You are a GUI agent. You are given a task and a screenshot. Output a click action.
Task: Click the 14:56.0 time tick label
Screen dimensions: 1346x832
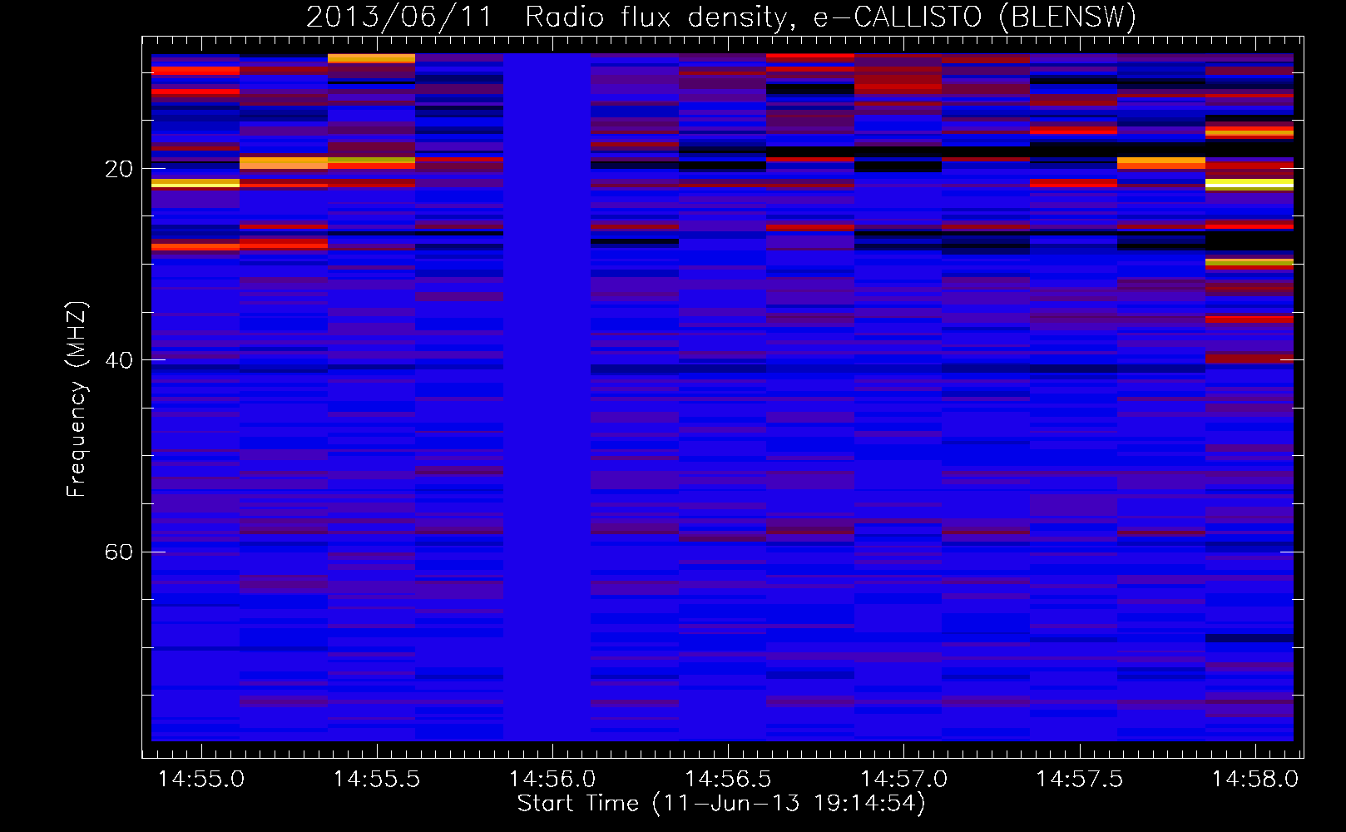pos(552,779)
